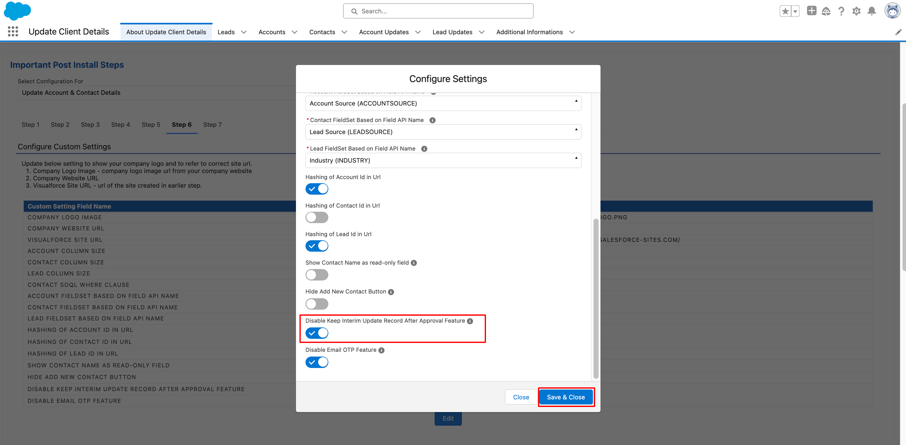Open the Notifications bell icon
Image resolution: width=906 pixels, height=445 pixels.
coord(871,11)
